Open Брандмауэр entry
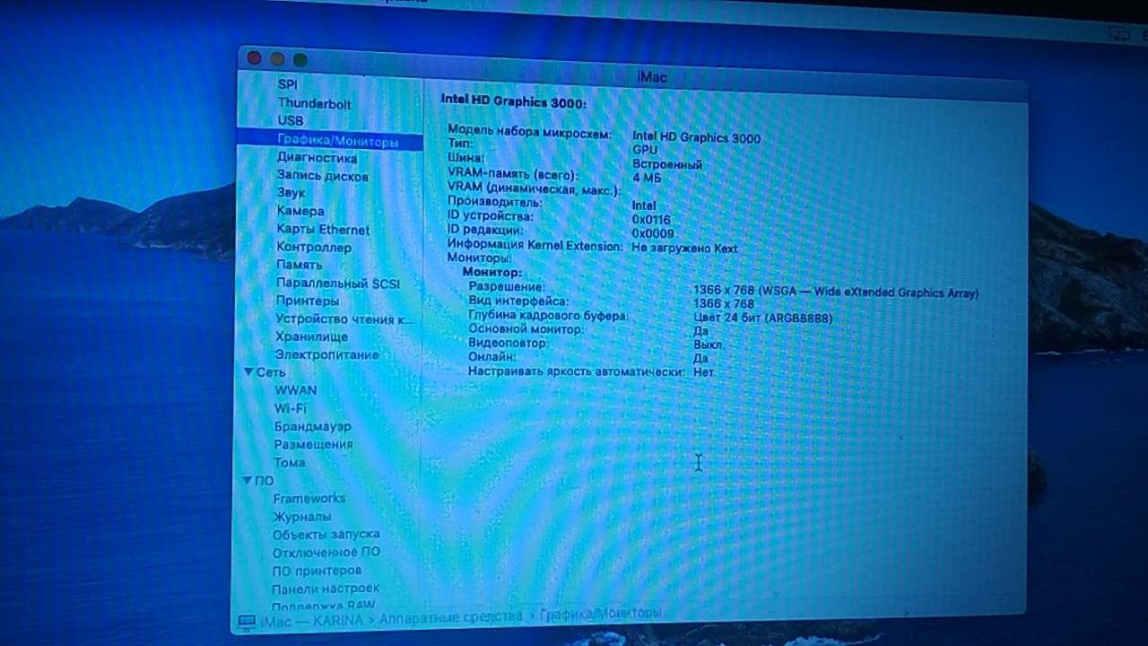 313,426
